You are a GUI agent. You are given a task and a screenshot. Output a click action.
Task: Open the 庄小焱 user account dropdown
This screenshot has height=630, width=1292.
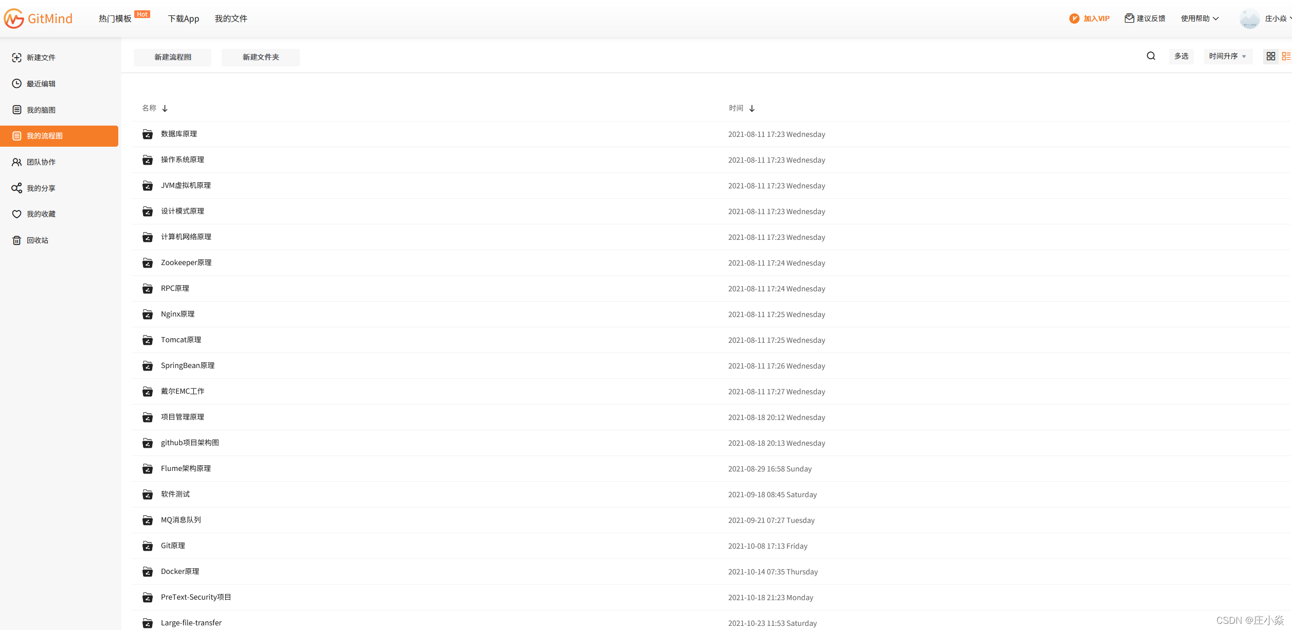[1276, 19]
